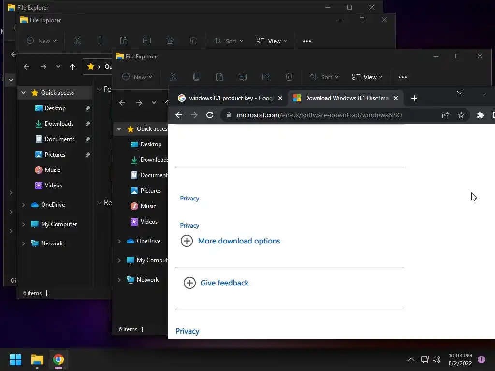The image size is (495, 371).
Task: Click Delete icon in front File Explorer toolbar
Action: pos(289,77)
